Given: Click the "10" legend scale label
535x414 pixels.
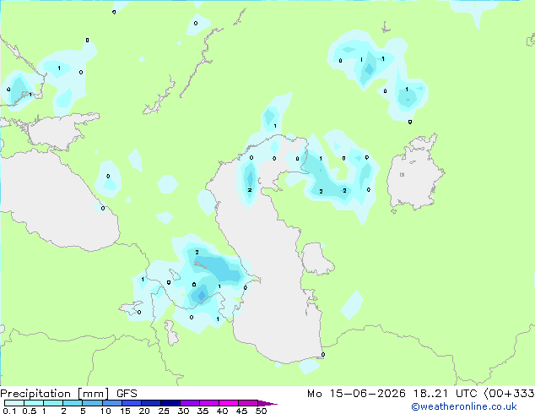Looking at the screenshot, I should (105, 411).
